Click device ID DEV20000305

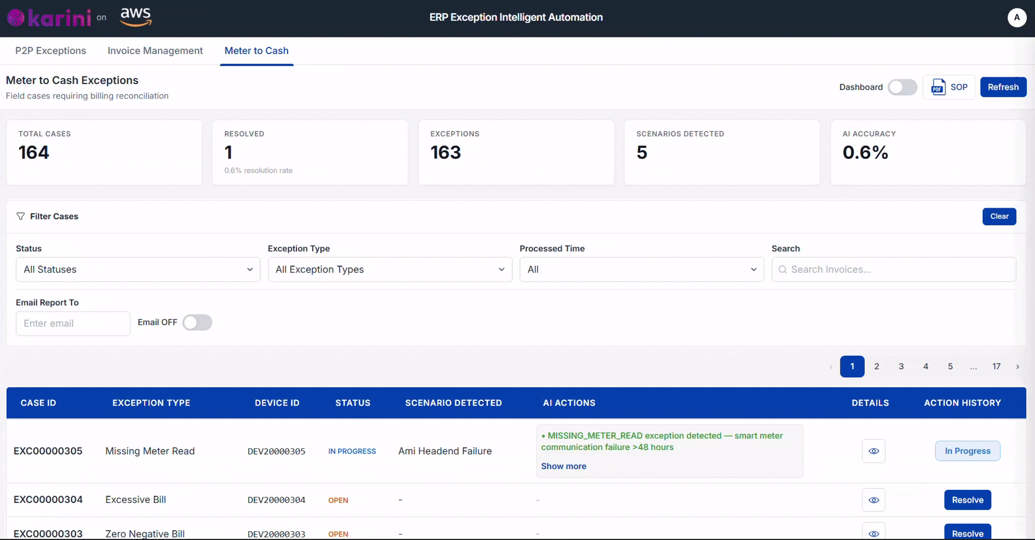(x=276, y=452)
